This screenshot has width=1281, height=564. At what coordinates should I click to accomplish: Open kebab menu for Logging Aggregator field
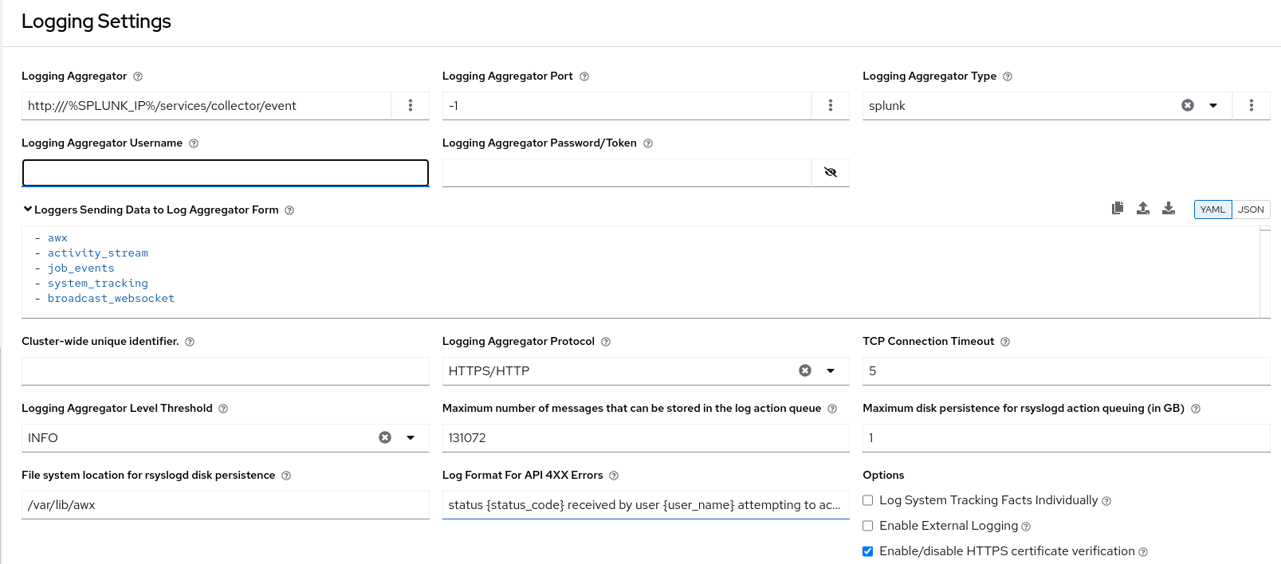tap(410, 105)
